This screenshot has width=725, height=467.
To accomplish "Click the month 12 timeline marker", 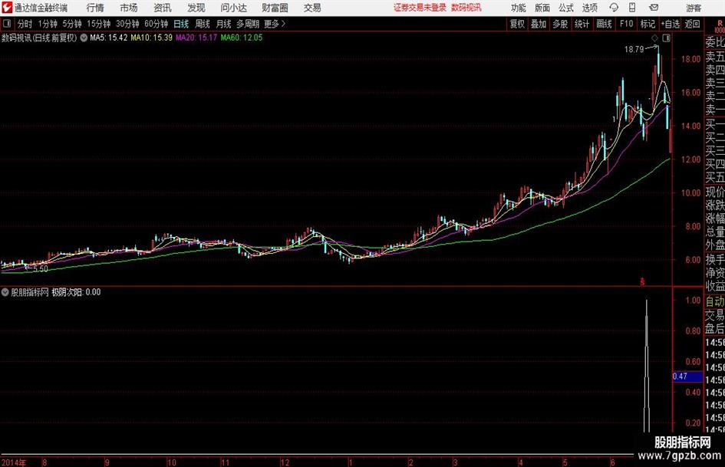I will tap(285, 462).
